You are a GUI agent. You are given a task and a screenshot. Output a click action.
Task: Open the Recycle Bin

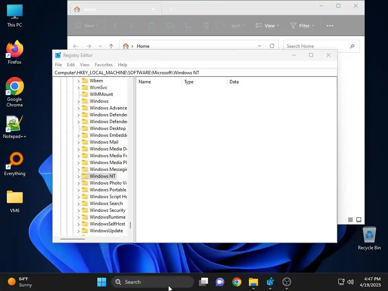pos(369,238)
